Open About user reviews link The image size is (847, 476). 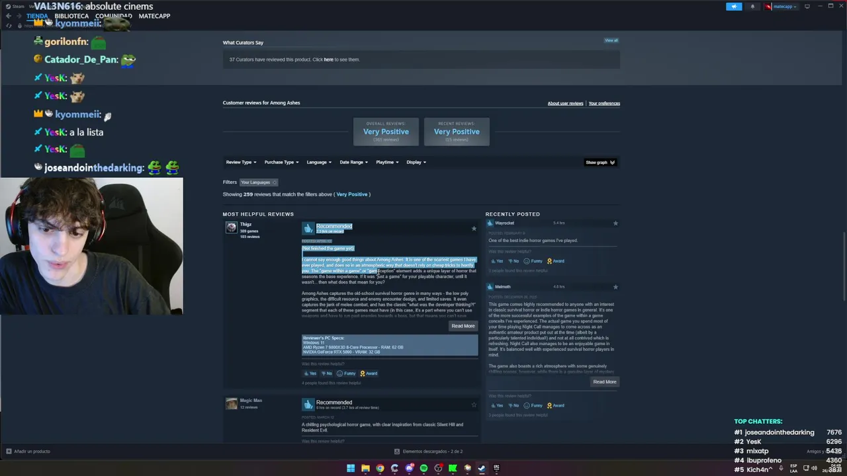coord(565,103)
